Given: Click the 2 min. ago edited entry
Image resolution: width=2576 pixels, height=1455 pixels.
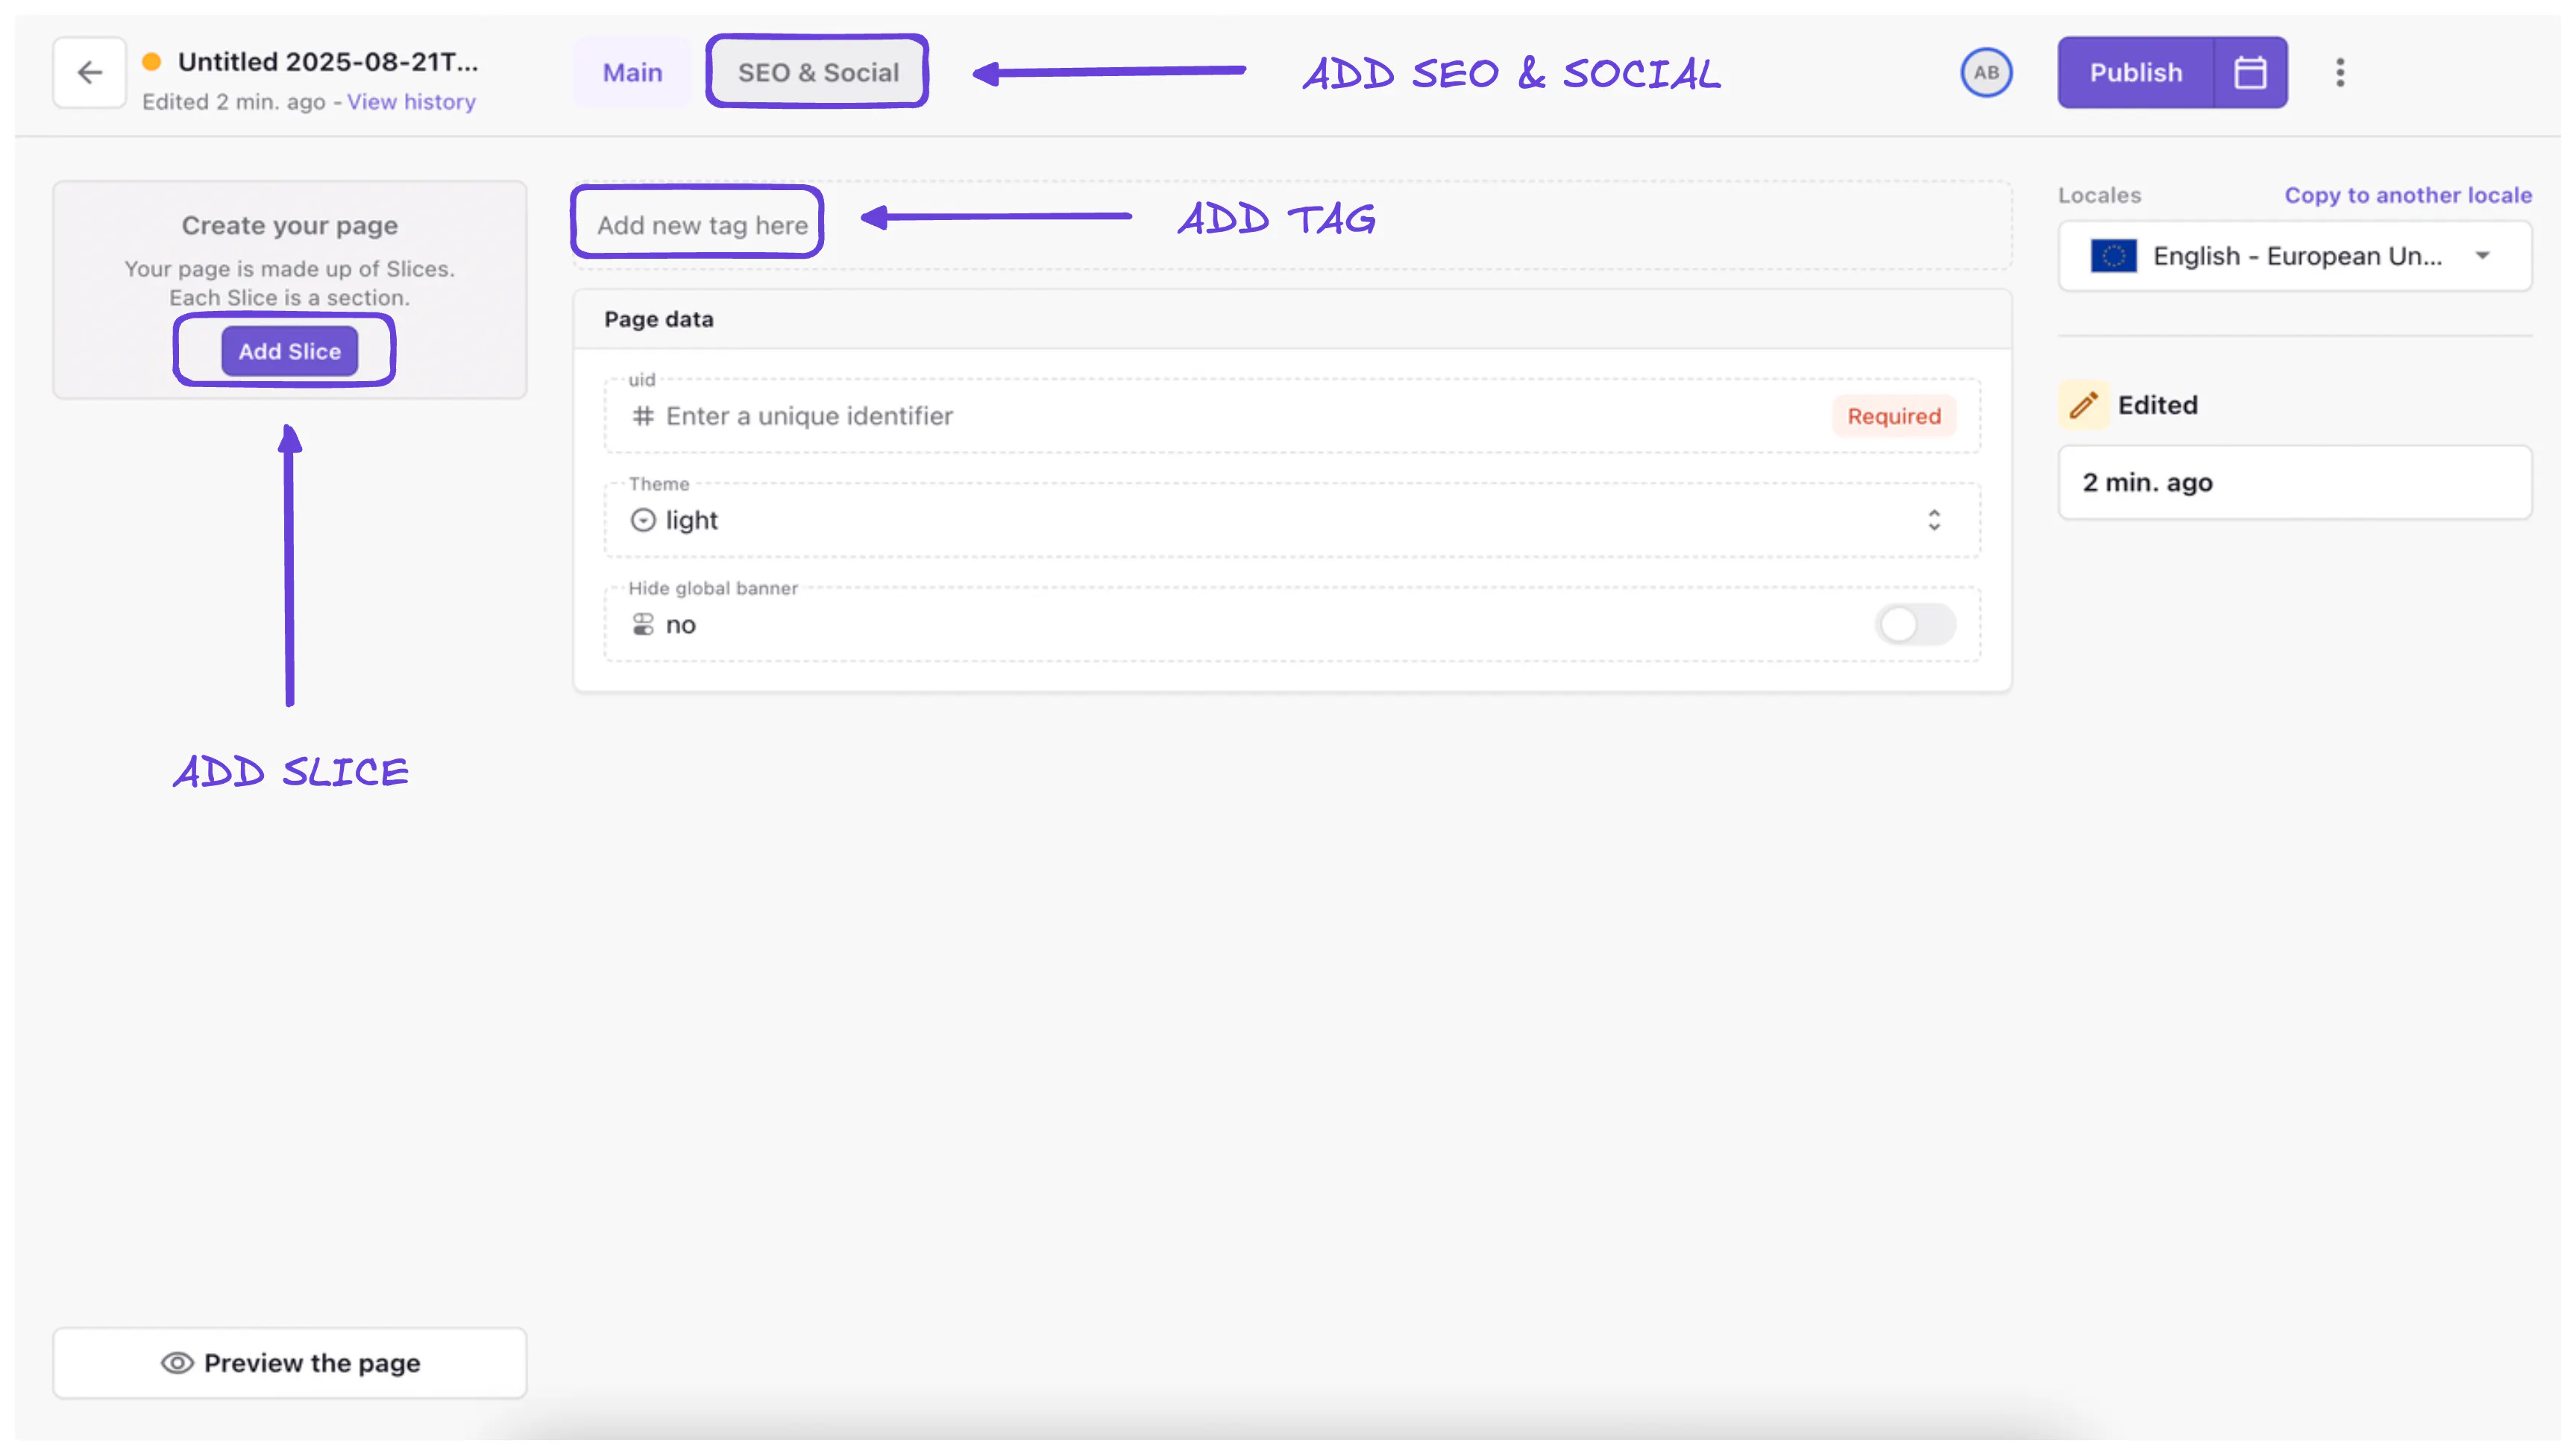Looking at the screenshot, I should pyautogui.click(x=2294, y=482).
